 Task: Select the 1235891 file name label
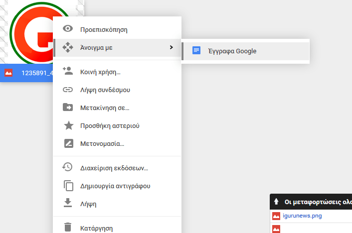point(36,73)
